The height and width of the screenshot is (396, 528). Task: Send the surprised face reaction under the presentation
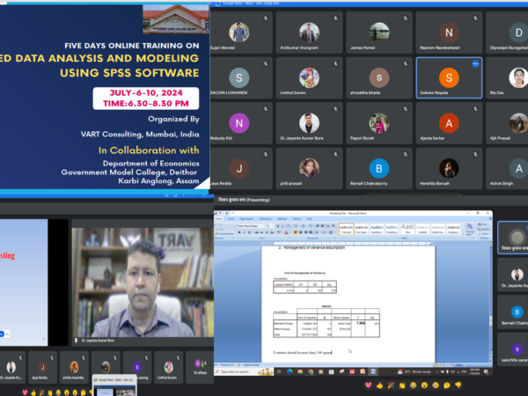tap(424, 385)
